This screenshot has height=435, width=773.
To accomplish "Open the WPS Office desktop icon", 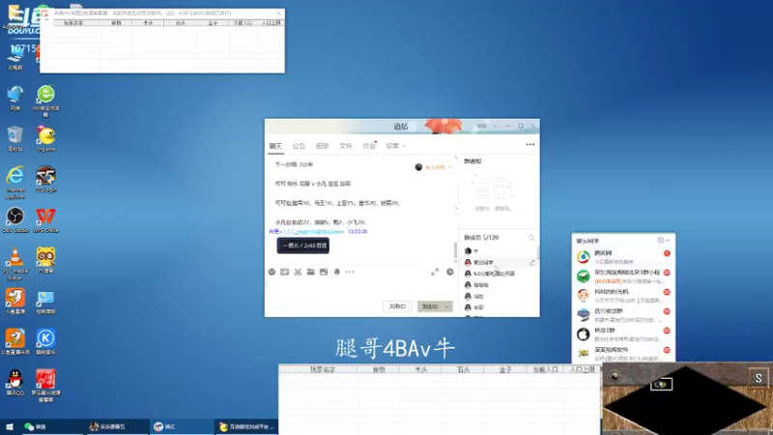I will coord(45,220).
